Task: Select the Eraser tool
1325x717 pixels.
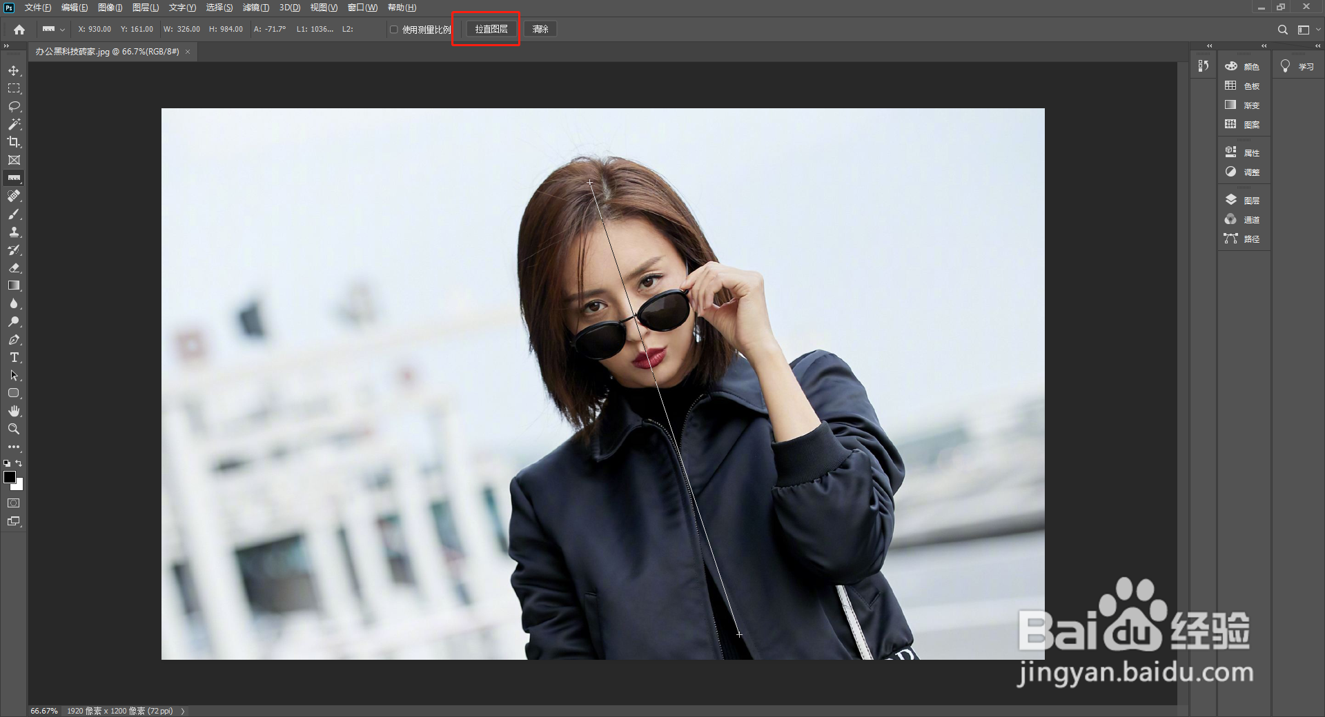Action: [x=14, y=267]
